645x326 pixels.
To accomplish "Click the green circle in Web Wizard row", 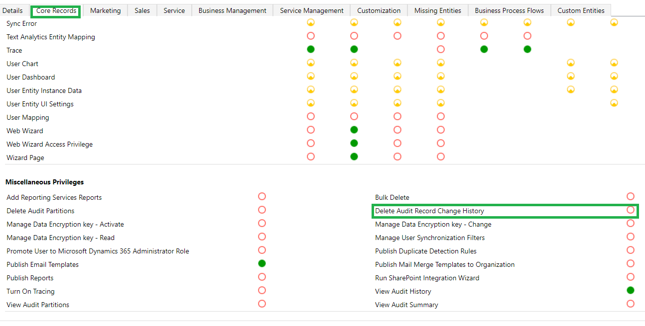I will (x=354, y=130).
